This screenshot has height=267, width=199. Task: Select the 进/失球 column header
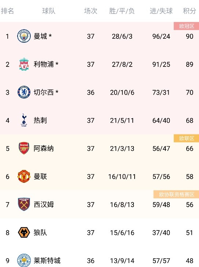click(161, 11)
